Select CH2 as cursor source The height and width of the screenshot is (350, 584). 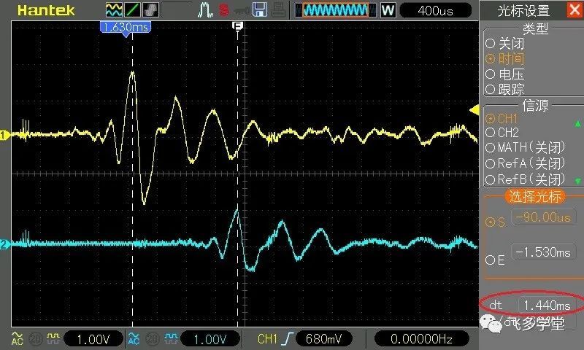(x=502, y=133)
